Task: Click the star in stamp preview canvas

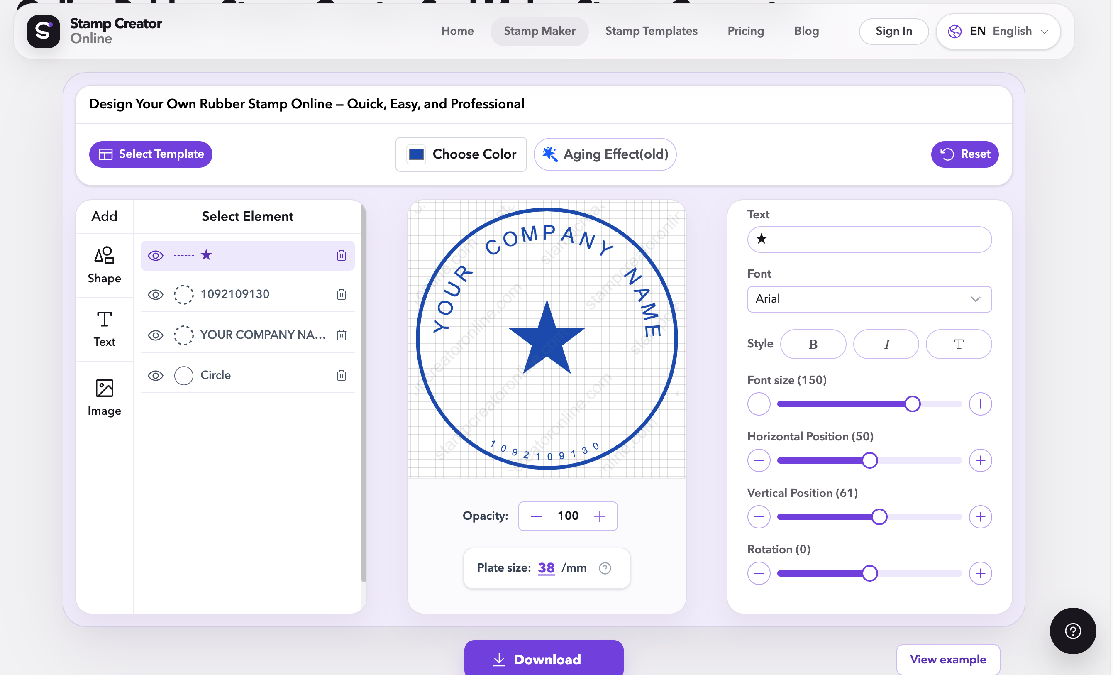Action: 547,338
